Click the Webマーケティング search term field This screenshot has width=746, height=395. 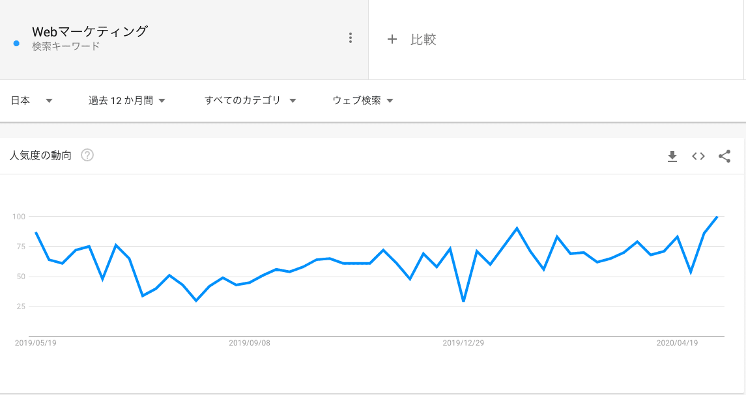(184, 40)
